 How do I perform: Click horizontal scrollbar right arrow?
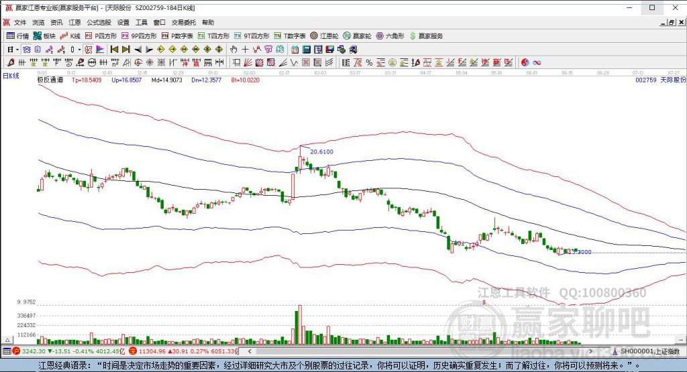[590, 351]
